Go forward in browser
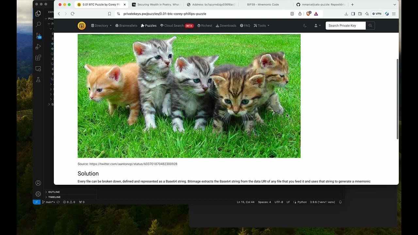This screenshot has width=418, height=235. tap(66, 14)
